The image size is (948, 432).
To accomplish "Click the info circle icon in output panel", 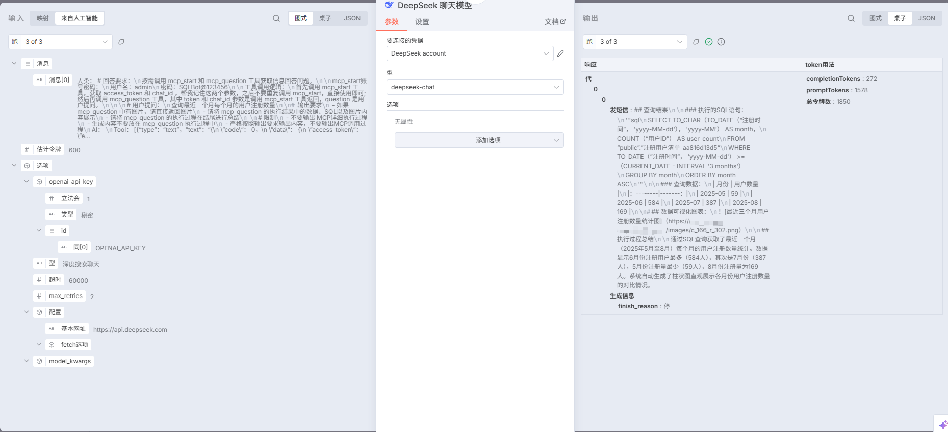I will coord(721,42).
